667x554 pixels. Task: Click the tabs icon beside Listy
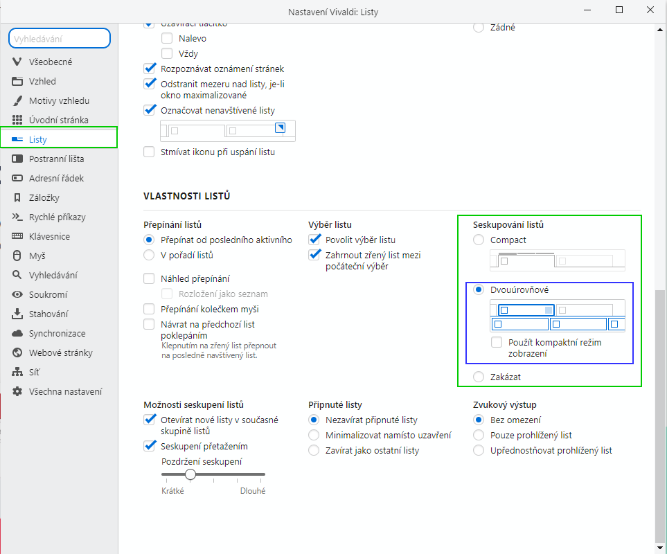click(x=17, y=139)
